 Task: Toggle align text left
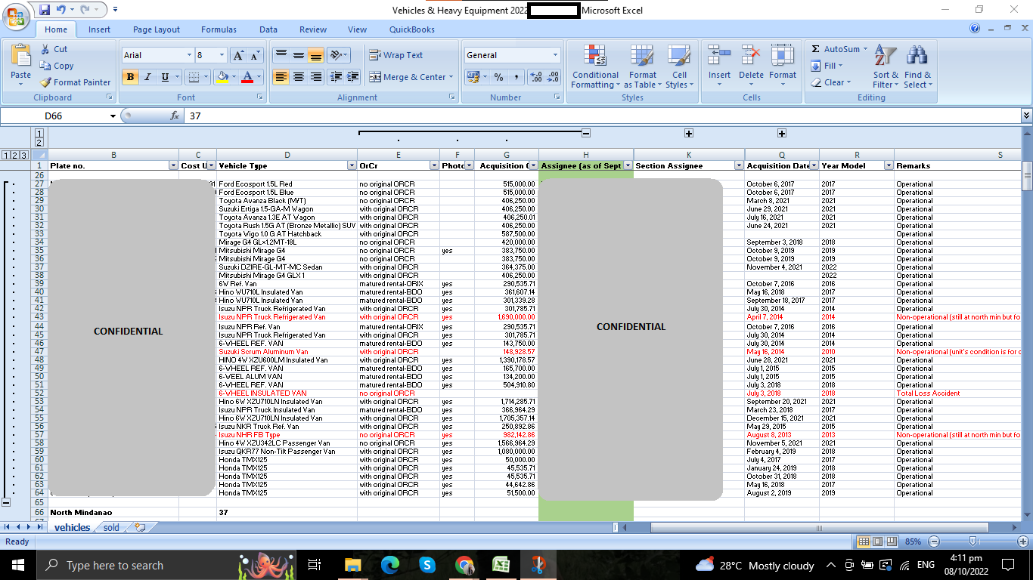click(281, 77)
